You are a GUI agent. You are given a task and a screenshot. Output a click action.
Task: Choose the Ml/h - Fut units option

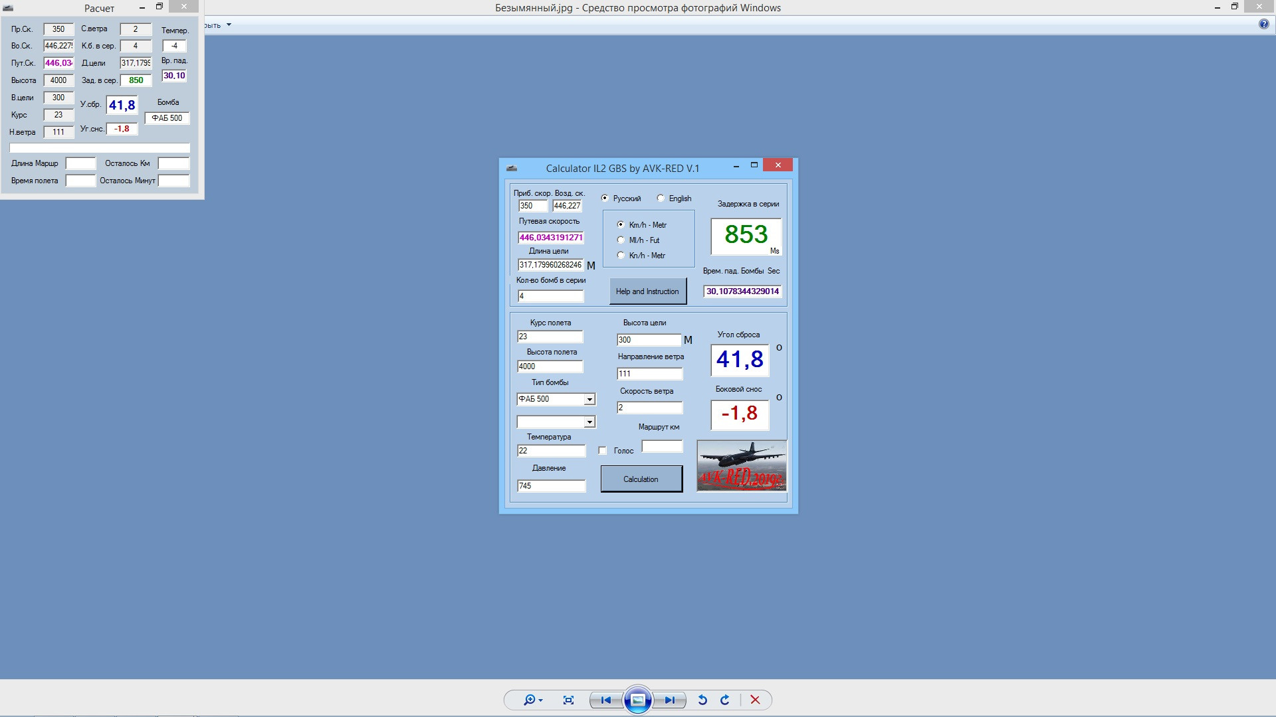point(621,240)
